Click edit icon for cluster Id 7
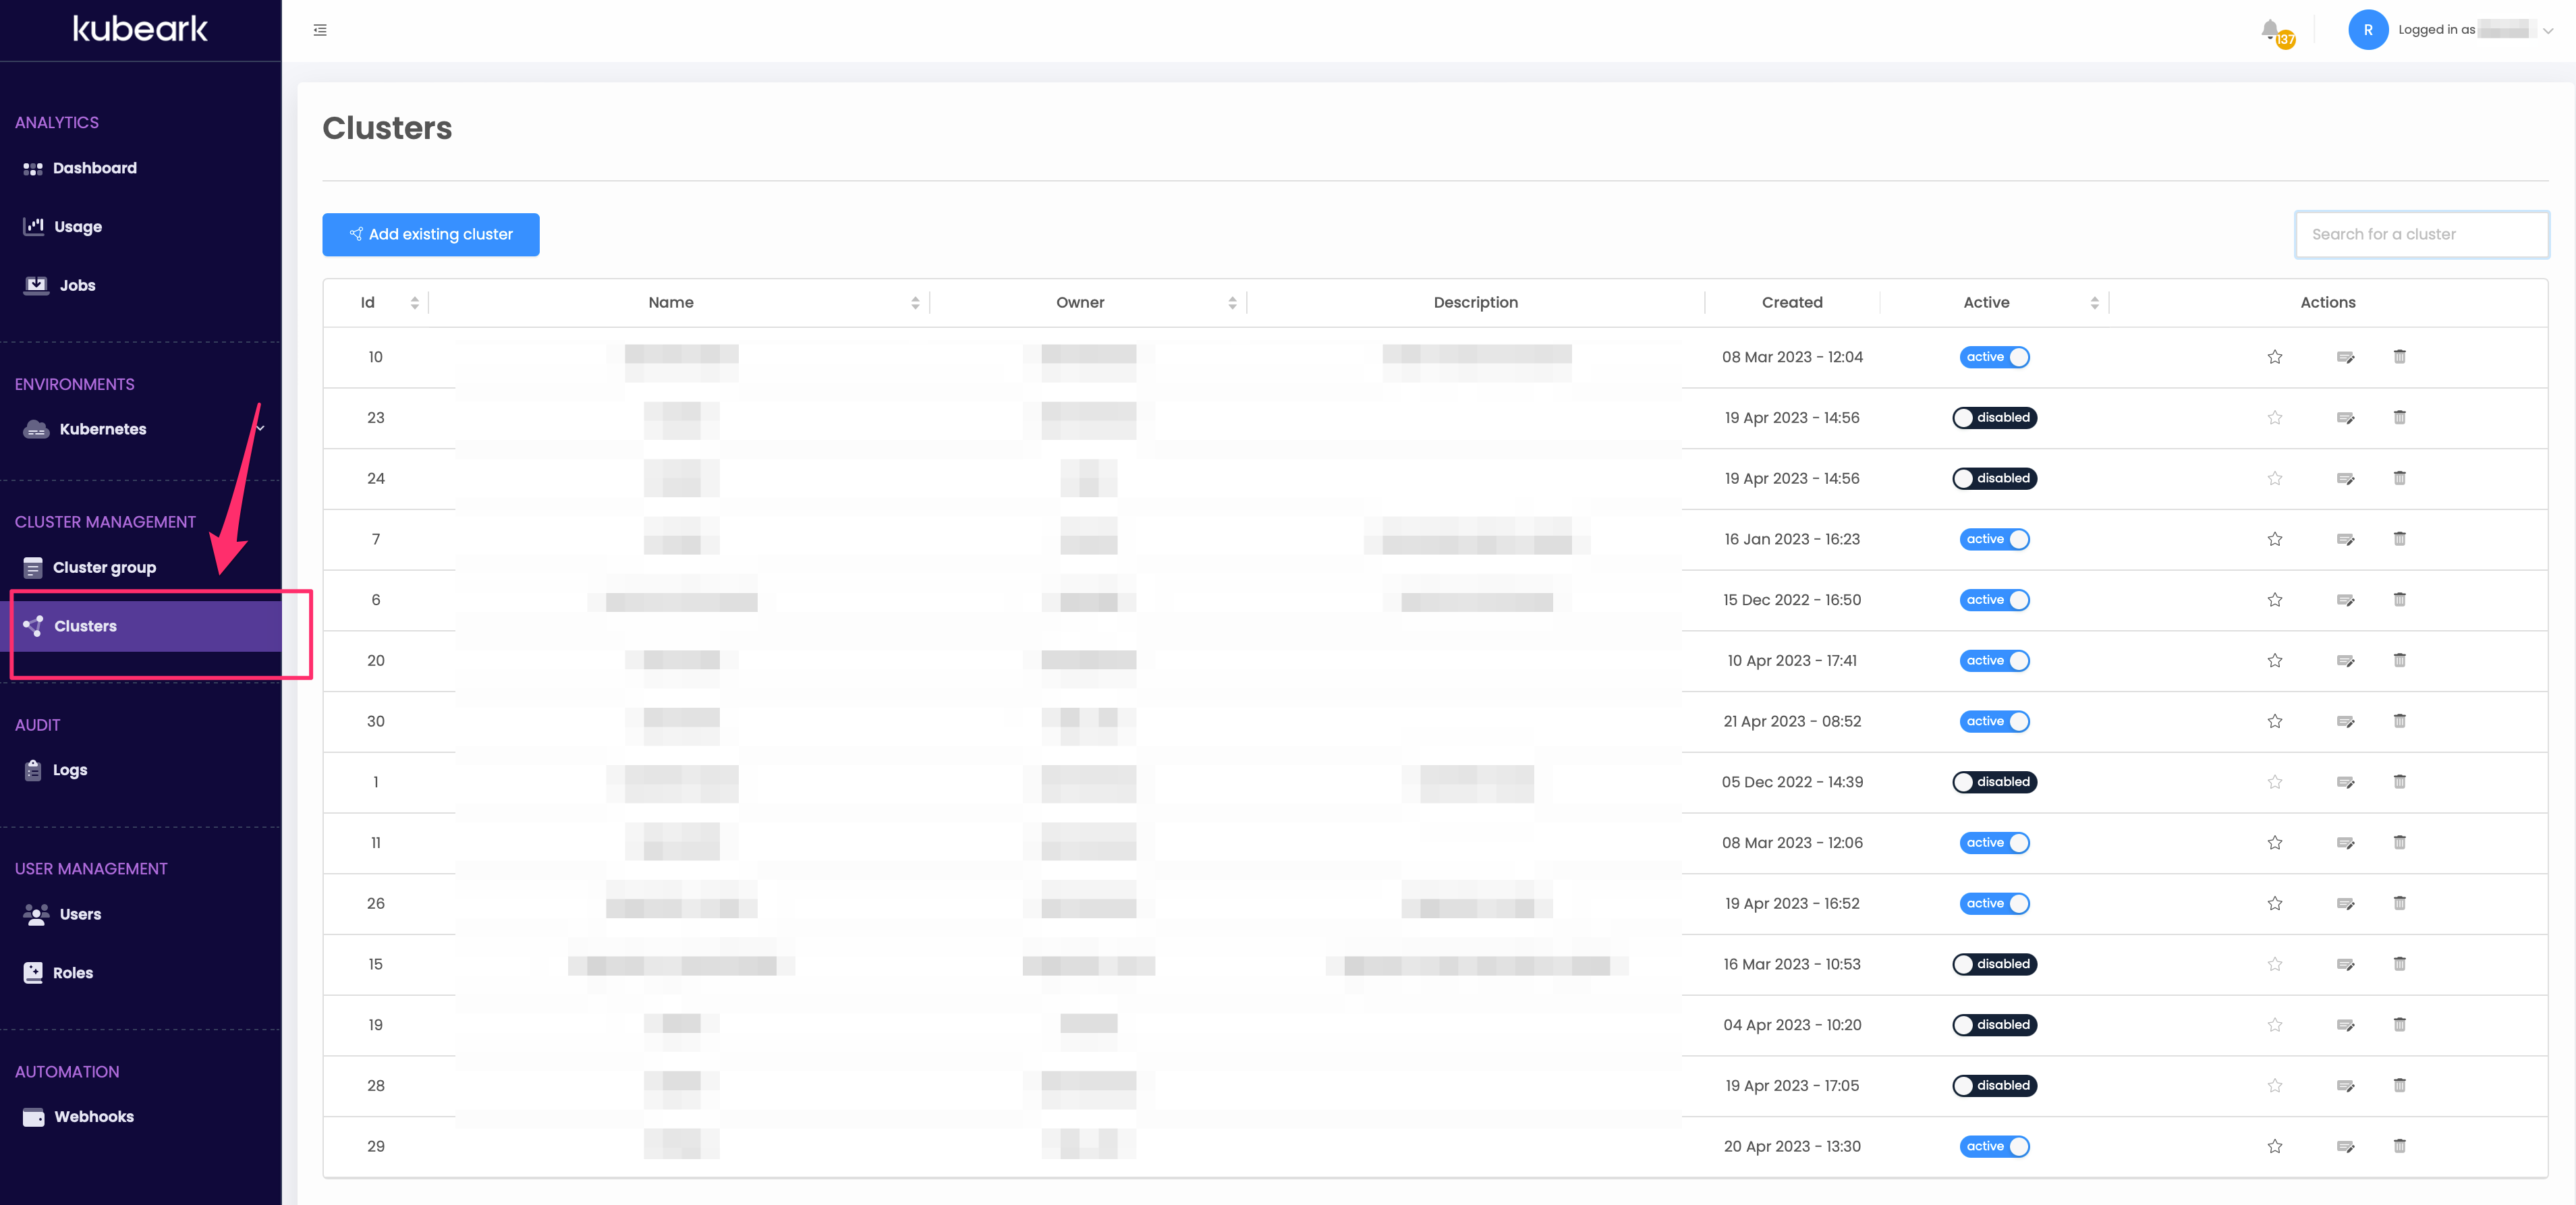The width and height of the screenshot is (2576, 1205). point(2345,539)
